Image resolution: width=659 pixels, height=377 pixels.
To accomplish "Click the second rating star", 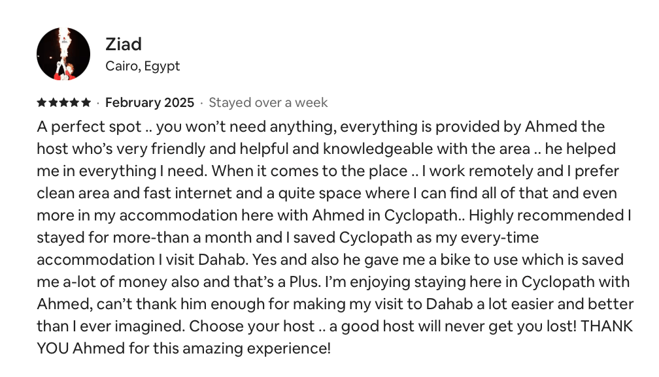I will (x=53, y=102).
